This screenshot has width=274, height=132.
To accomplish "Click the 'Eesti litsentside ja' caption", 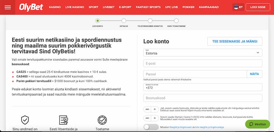I will tap(64, 129).
